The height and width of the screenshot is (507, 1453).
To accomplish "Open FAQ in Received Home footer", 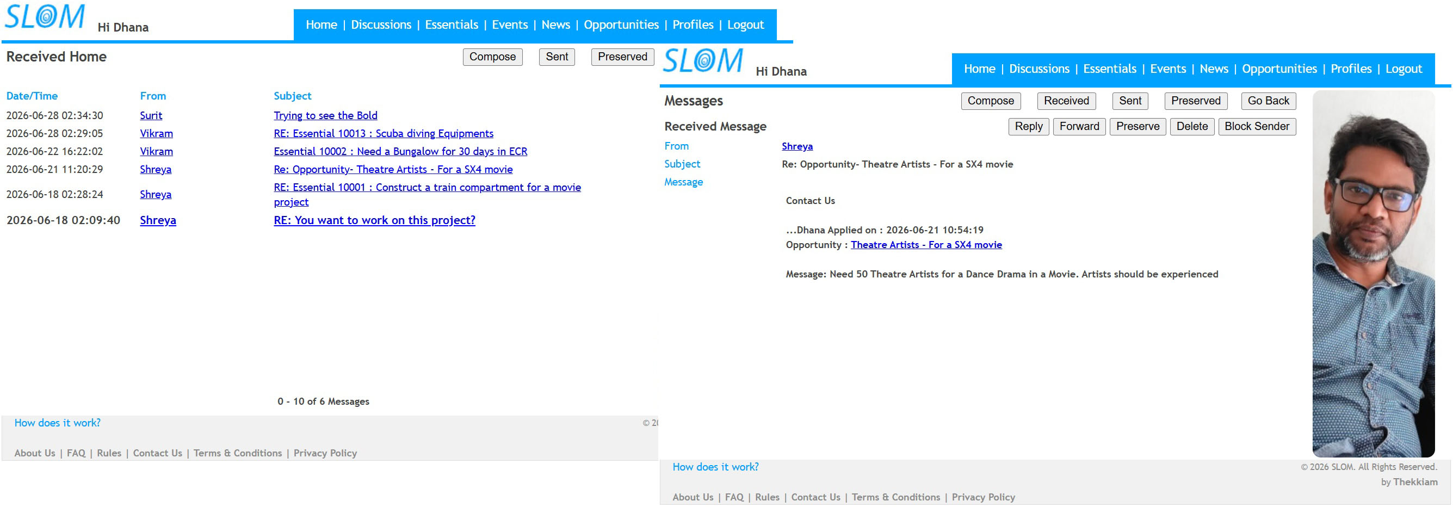I will 76,454.
